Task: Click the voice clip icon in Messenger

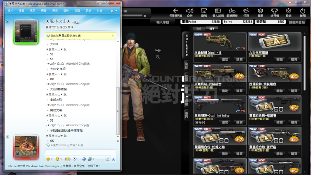Action: pos(75,159)
